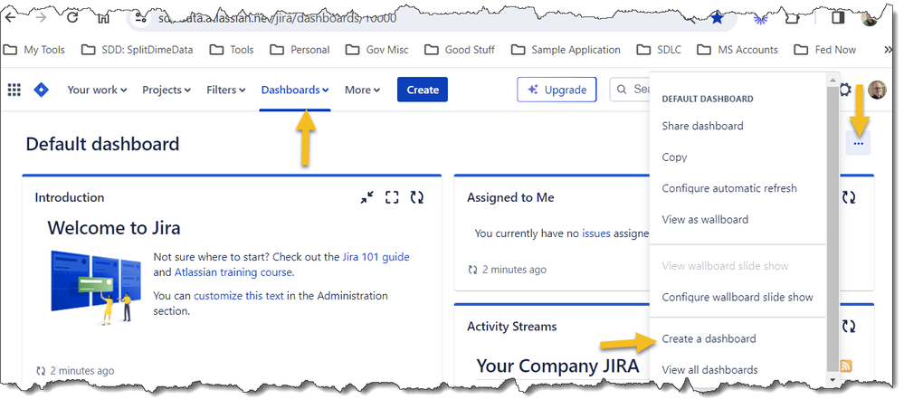904x409 pixels.
Task: Refresh the Activity Streams gadget
Action: pyautogui.click(x=849, y=327)
